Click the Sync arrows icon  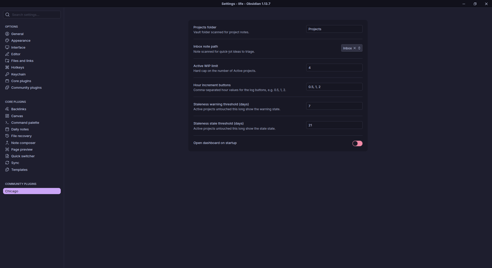point(7,163)
